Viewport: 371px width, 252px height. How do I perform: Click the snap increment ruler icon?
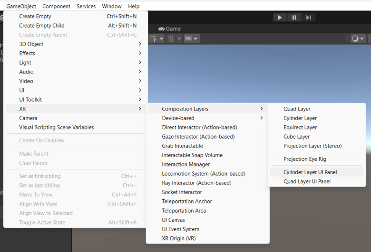pos(188,38)
